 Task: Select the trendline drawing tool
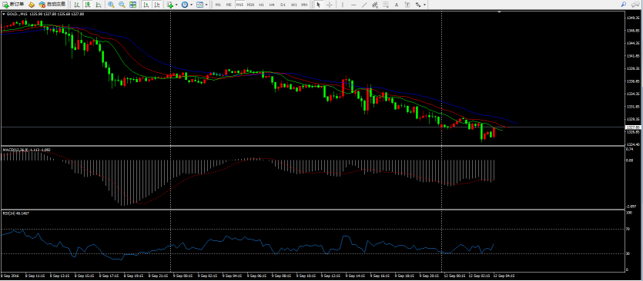[364, 5]
